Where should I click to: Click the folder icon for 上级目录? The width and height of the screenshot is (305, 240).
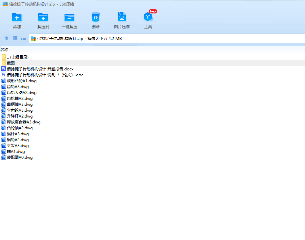[4, 57]
